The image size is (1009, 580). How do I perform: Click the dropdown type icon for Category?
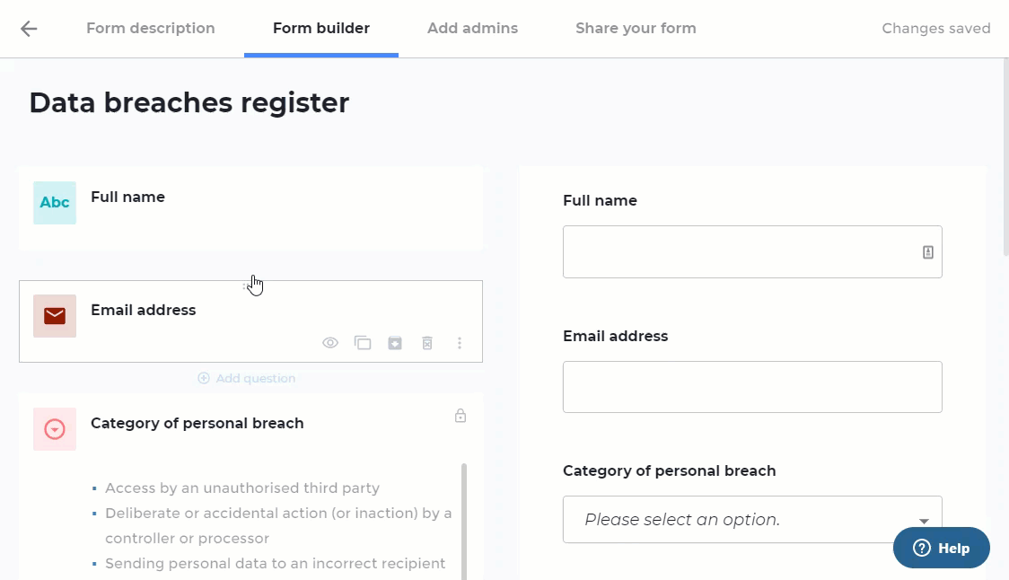55,429
